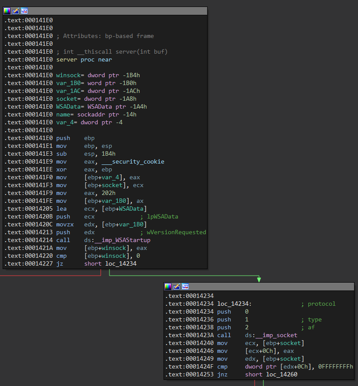Click the node color icon on the server block
The width and height of the screenshot is (358, 386).
tap(7, 11)
